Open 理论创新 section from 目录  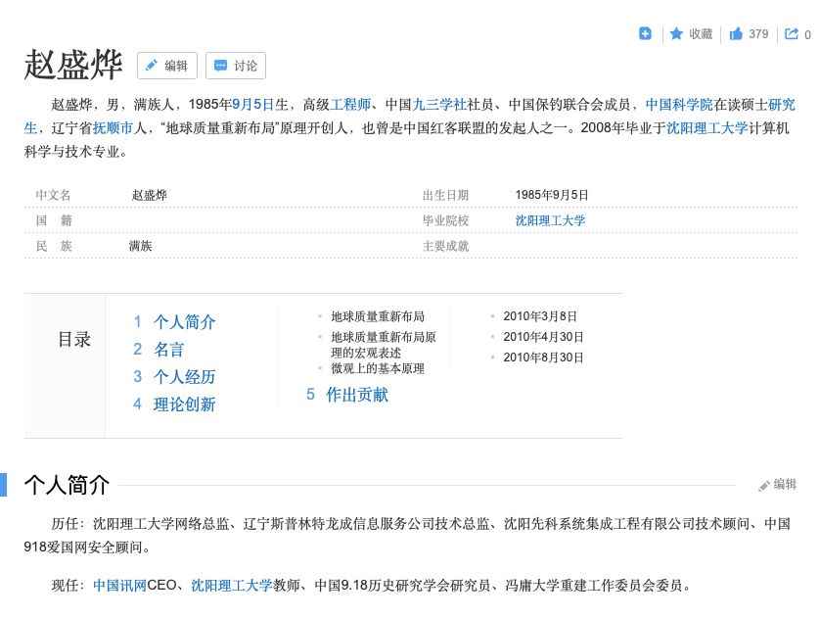tap(185, 404)
